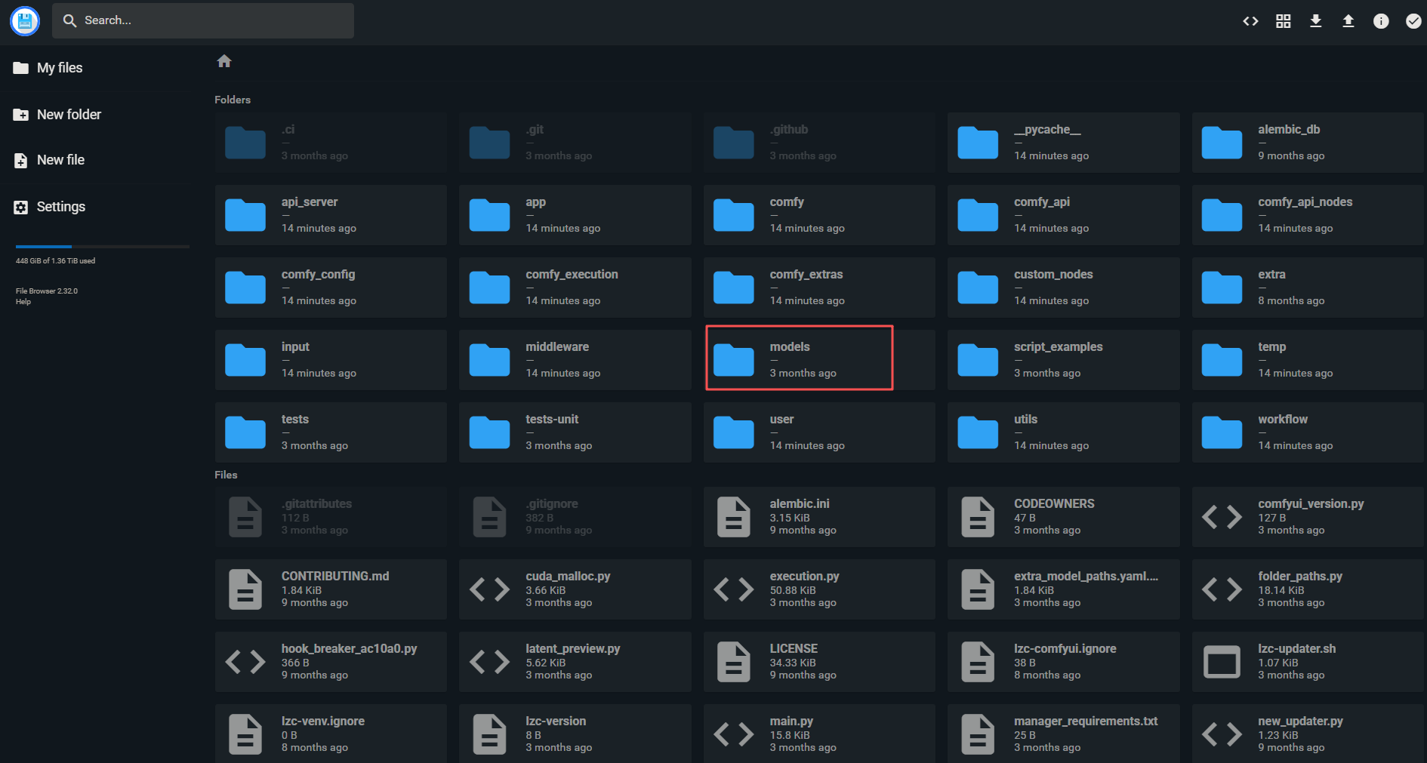
Task: Click the upload icon in header
Action: click(x=1348, y=21)
